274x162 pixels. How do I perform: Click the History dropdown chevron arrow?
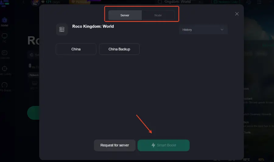click(x=222, y=30)
